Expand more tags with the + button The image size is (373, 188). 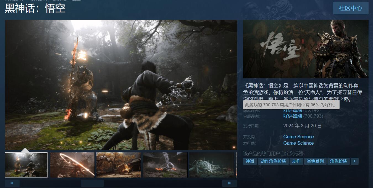coord(354,161)
